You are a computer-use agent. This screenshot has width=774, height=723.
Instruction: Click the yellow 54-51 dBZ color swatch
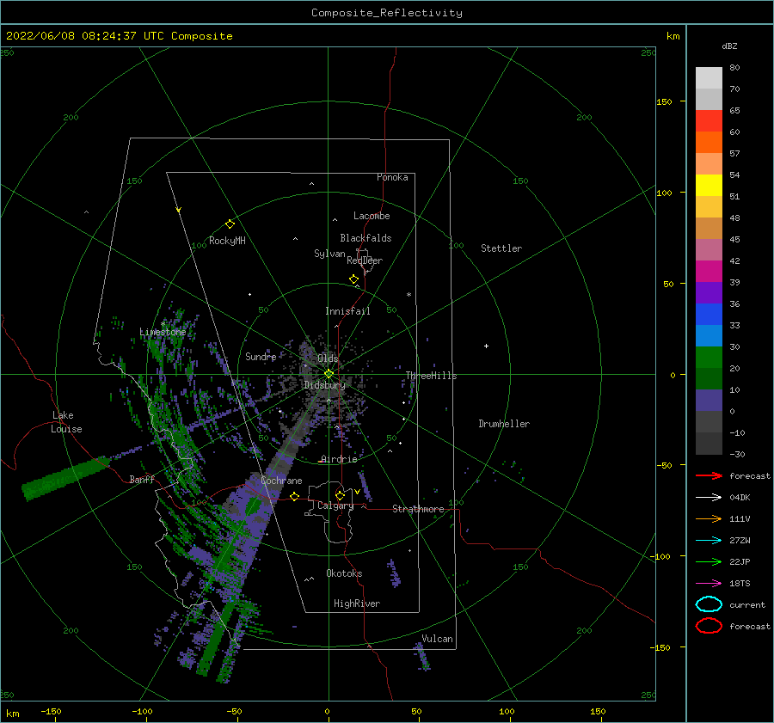coord(709,185)
